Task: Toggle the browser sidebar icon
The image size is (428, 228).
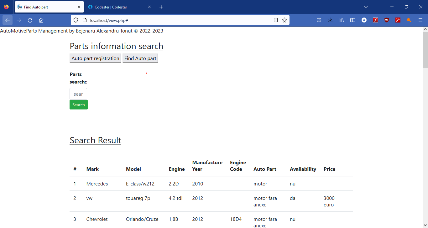Action: tap(352, 20)
